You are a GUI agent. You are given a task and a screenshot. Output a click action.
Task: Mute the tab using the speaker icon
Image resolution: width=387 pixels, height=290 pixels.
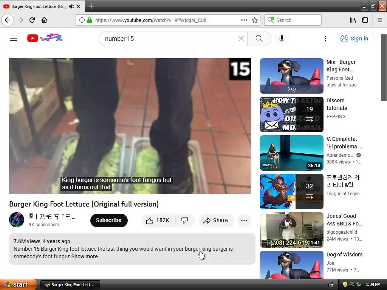click(x=71, y=6)
